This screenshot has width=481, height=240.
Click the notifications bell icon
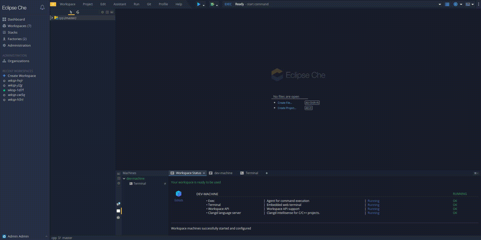pyautogui.click(x=42, y=8)
